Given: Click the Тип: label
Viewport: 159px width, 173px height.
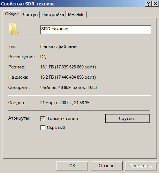Looking at the screenshot, I should (13, 47).
